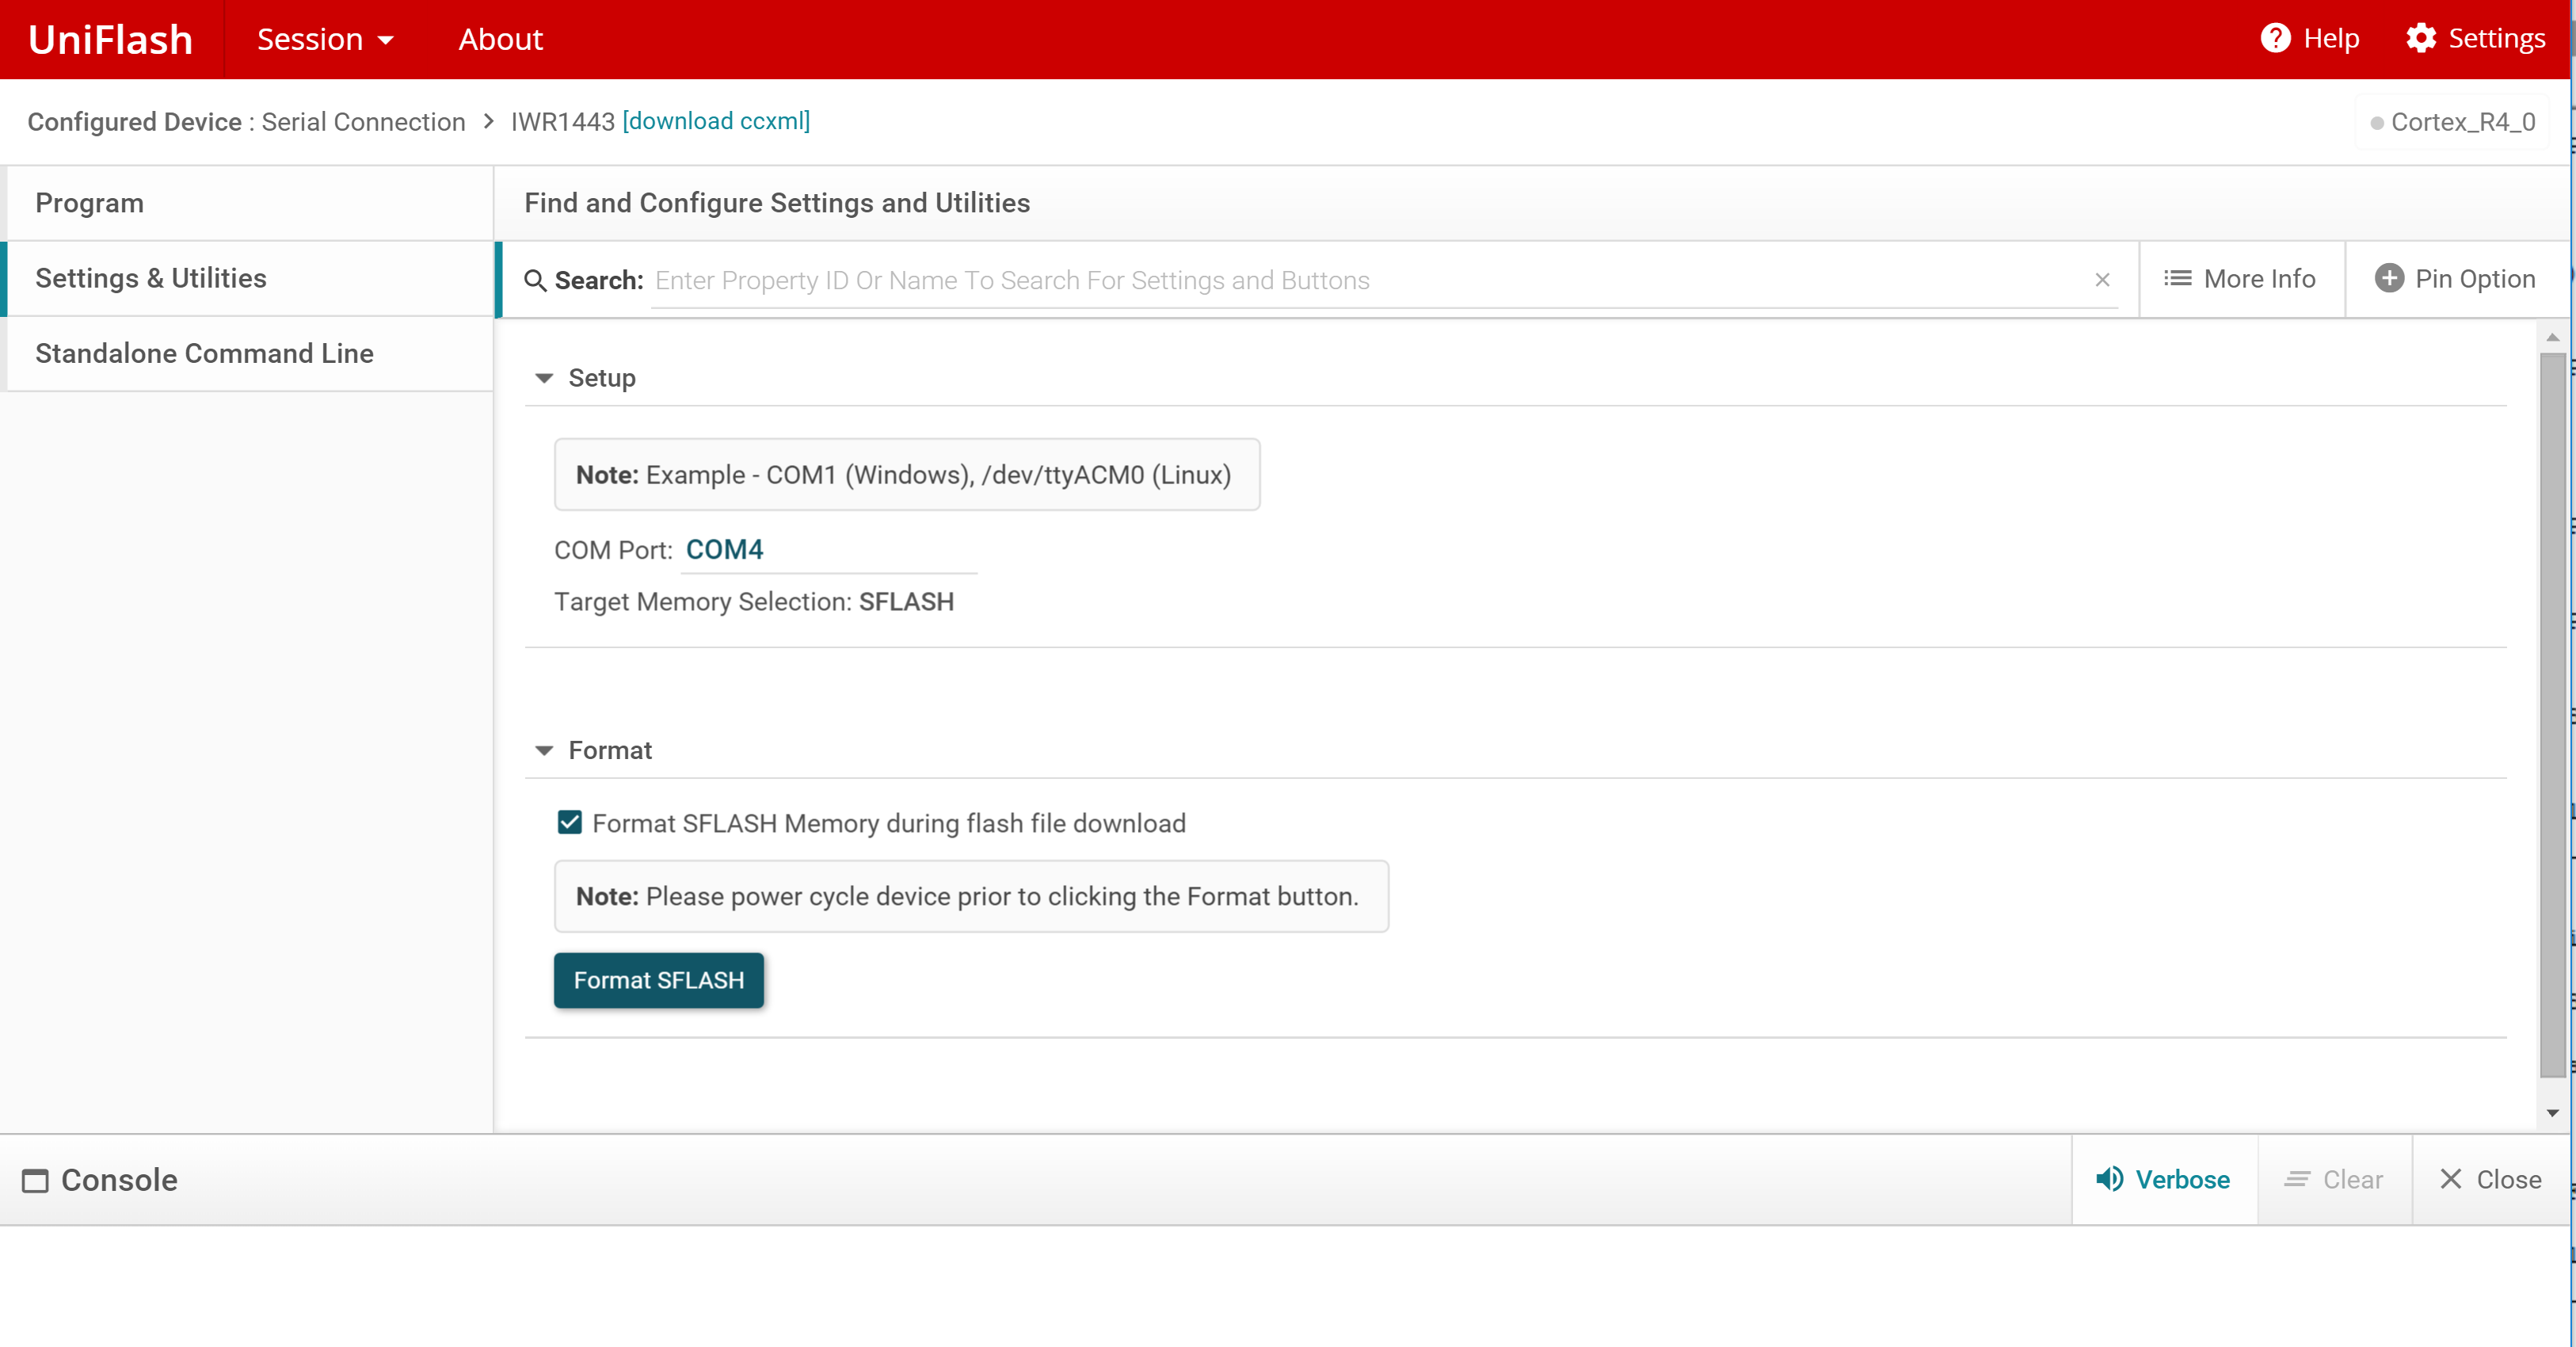2576x1347 pixels.
Task: Collapse the Setup section
Action: tap(545, 378)
